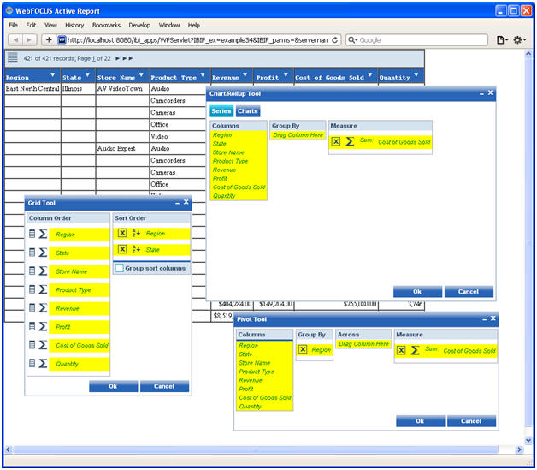
Task: Click the AV VideoTown store cell
Action: coord(123,88)
